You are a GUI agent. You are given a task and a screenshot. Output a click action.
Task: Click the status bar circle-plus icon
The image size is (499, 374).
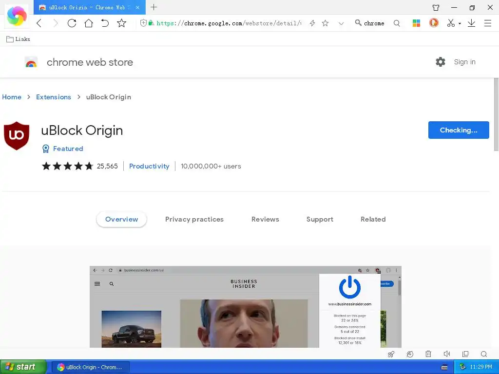click(410, 354)
